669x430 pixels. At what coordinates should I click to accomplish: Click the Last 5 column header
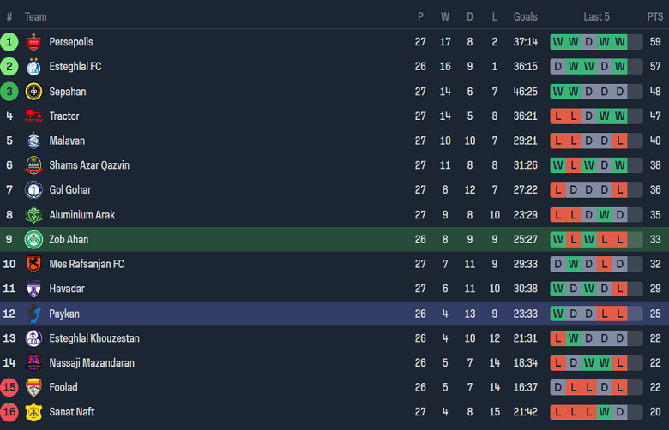(596, 16)
